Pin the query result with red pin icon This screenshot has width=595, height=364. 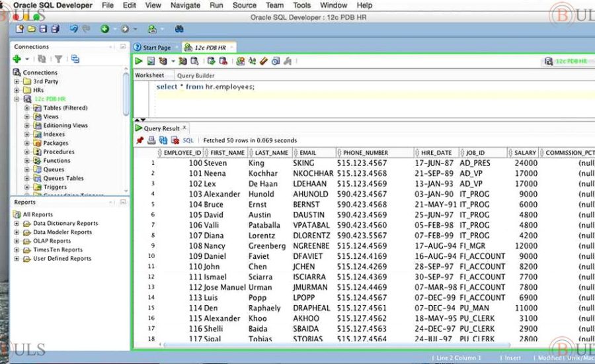pos(140,140)
